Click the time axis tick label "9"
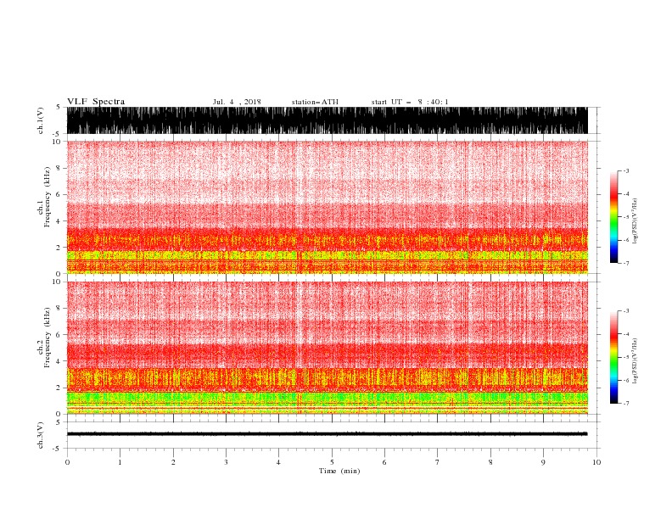672x519 pixels. tap(543, 462)
